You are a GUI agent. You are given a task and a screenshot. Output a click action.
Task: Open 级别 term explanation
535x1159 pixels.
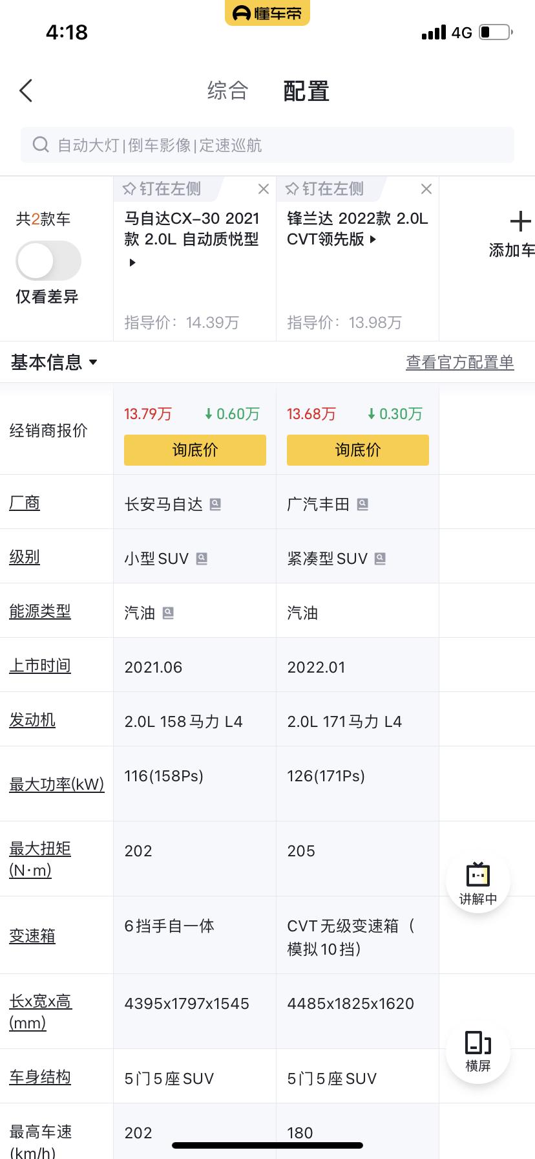coord(25,557)
